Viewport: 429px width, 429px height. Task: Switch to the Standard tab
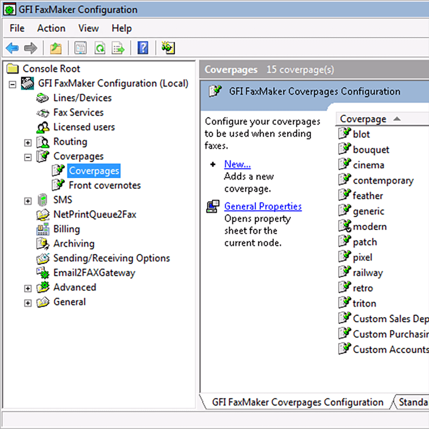(412, 403)
